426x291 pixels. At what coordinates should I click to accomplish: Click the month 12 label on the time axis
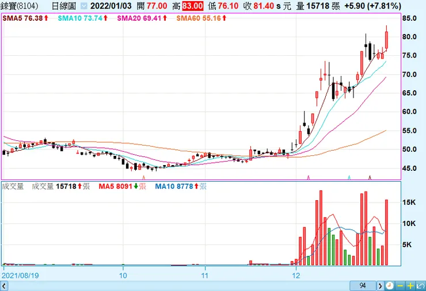[x=296, y=275]
